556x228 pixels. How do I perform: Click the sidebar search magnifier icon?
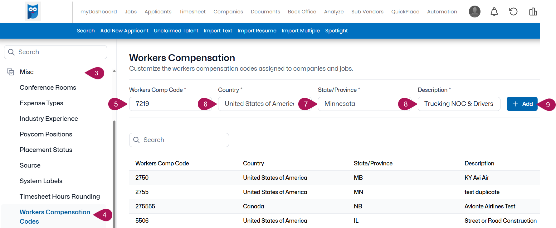pos(12,52)
